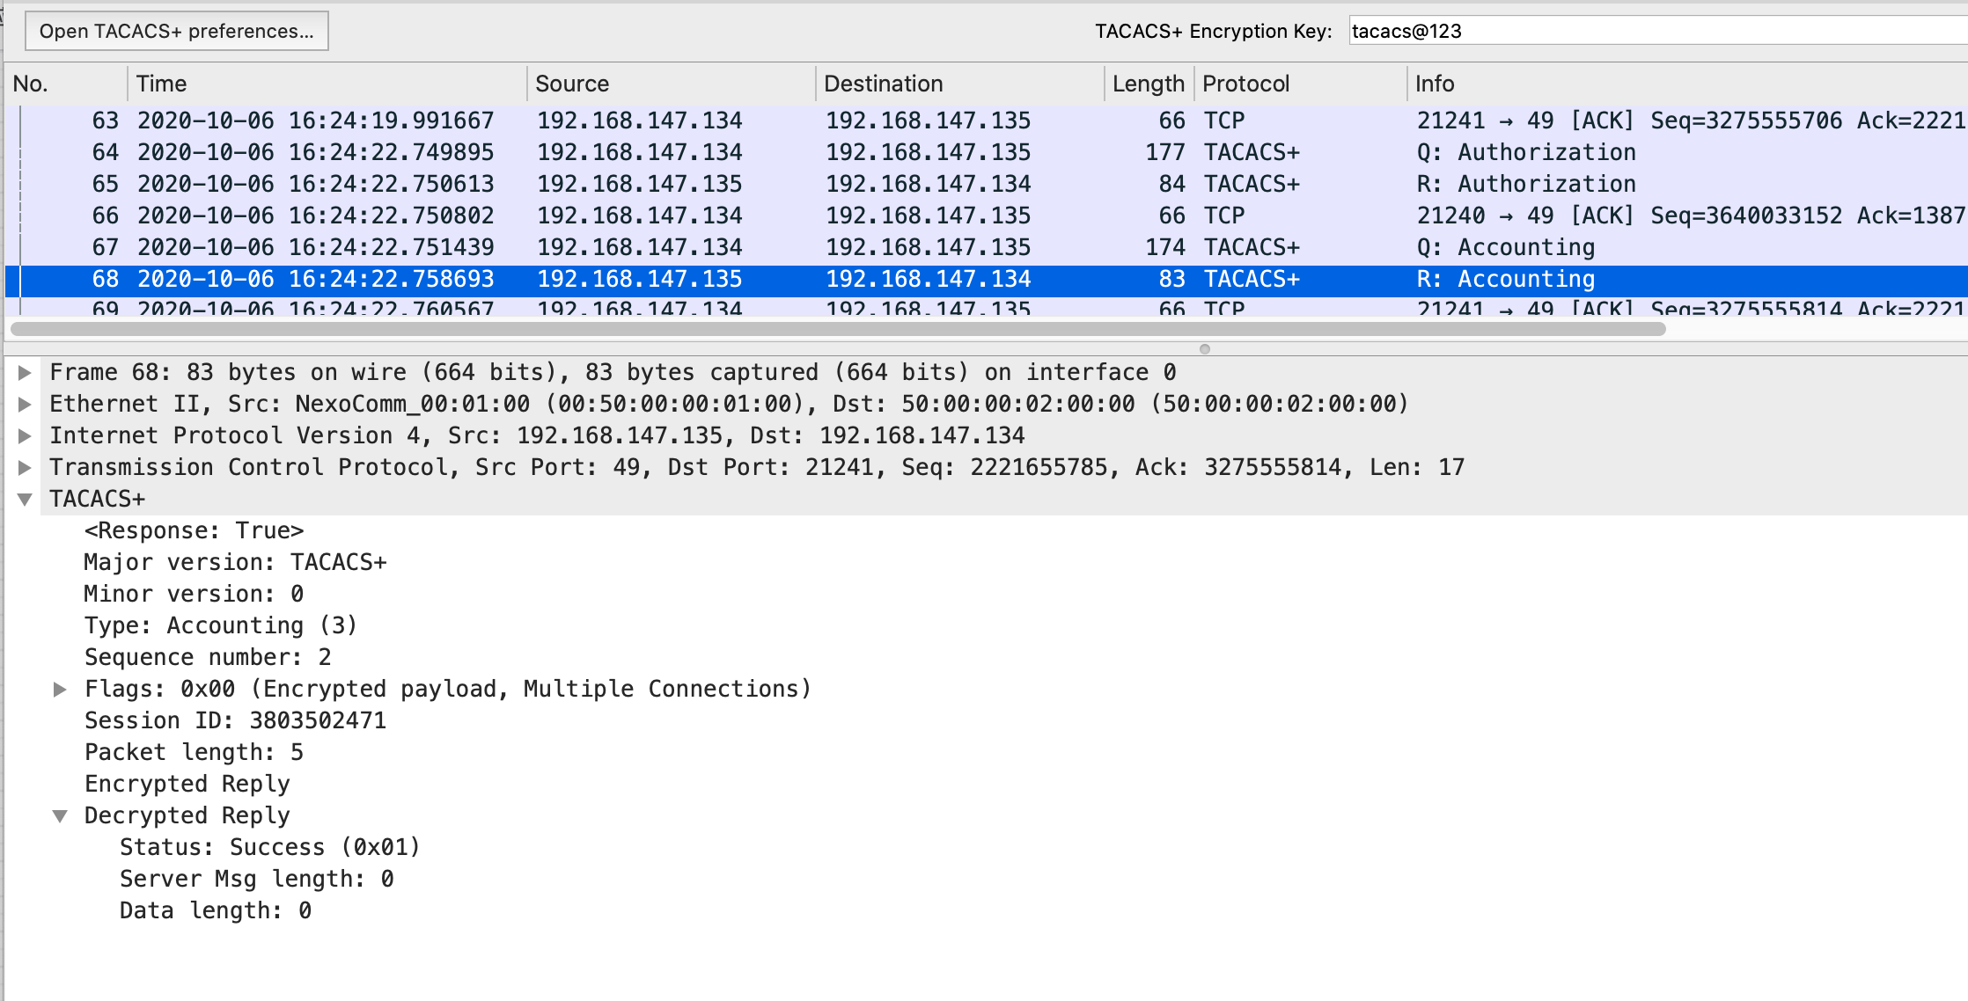The image size is (1968, 1001).
Task: Click the horizontal scrollbar of packet list
Action: (x=836, y=329)
